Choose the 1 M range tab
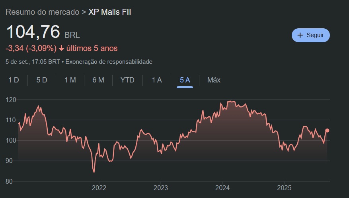 point(70,80)
